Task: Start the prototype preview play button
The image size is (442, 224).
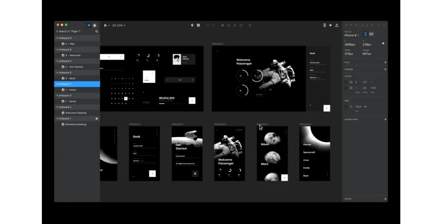Action: point(331,25)
